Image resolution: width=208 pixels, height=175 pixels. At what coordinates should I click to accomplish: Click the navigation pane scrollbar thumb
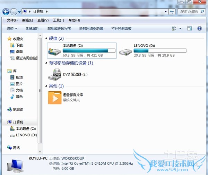(40, 91)
